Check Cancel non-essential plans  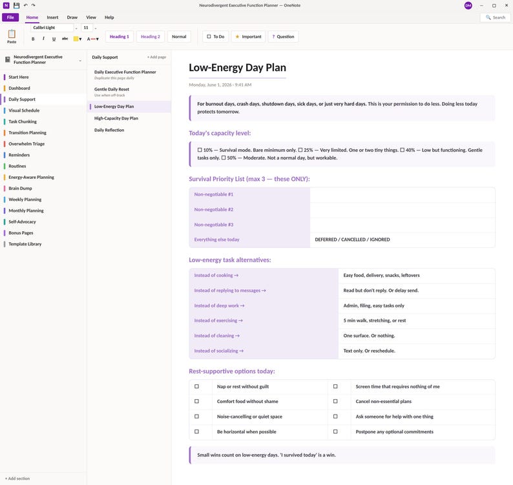(335, 401)
